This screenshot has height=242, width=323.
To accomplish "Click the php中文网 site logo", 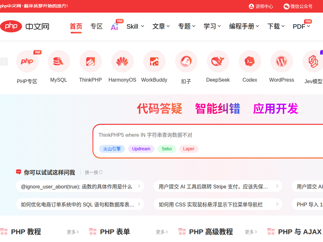I will (25, 26).
